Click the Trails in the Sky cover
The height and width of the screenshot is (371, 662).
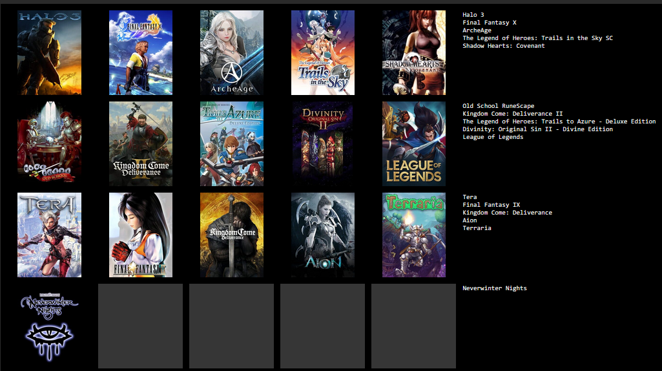click(x=323, y=52)
